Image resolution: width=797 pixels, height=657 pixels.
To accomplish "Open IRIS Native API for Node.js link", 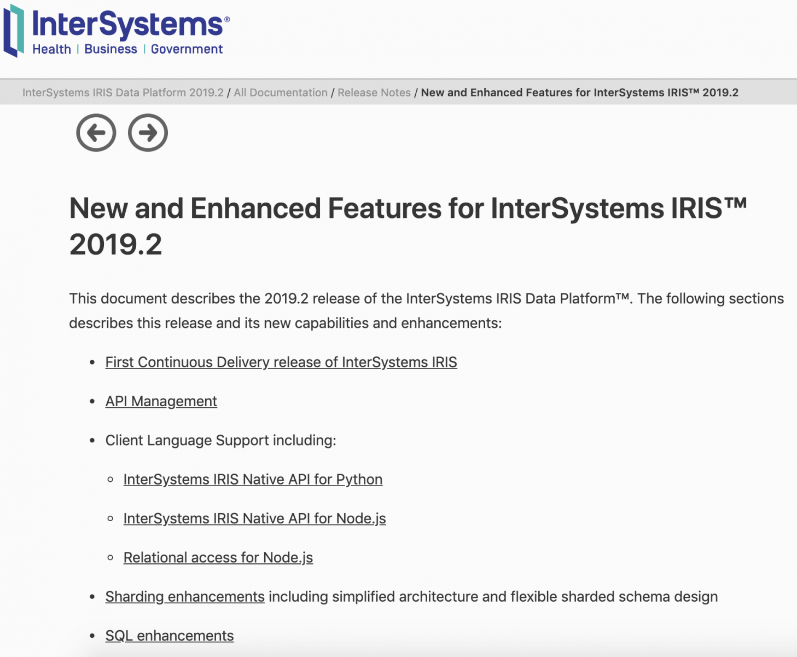I will (x=255, y=518).
